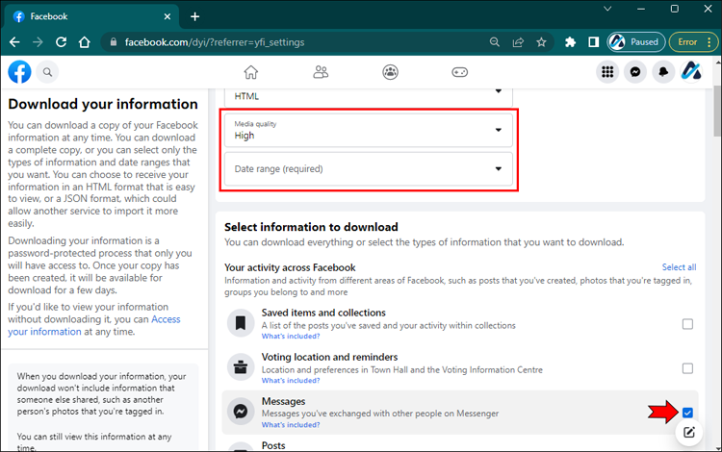This screenshot has width=722, height=452.
Task: Open a new browser tab
Action: 195,16
